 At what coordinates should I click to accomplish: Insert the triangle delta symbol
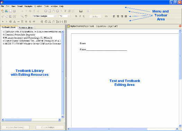(15, 22)
